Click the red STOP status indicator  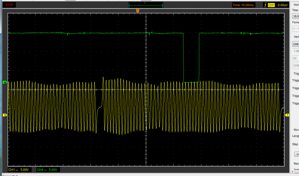click(x=10, y=5)
